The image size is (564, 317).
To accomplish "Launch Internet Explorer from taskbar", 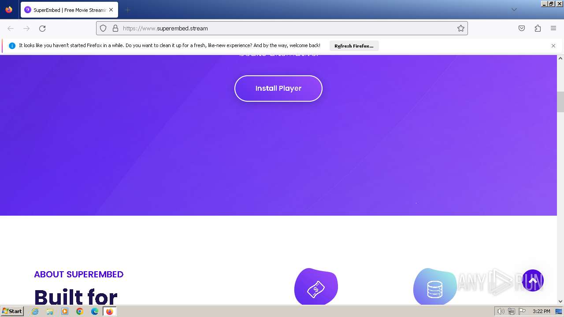I will tap(35, 311).
